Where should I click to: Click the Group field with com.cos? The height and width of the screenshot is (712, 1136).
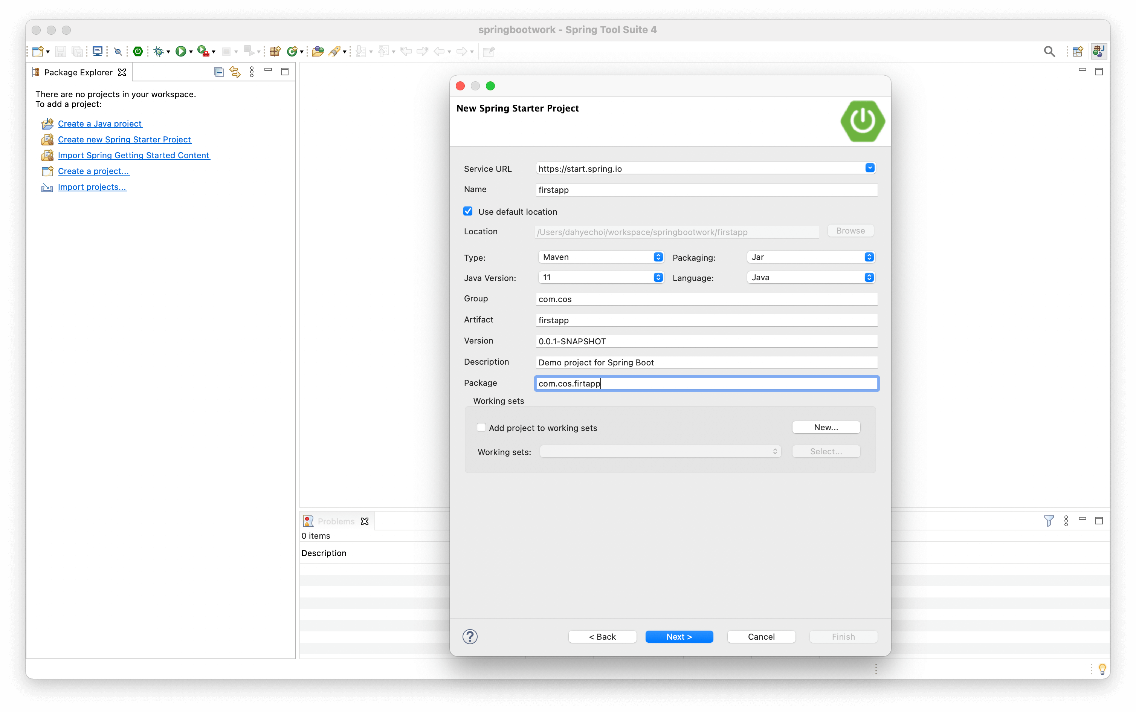(707, 299)
